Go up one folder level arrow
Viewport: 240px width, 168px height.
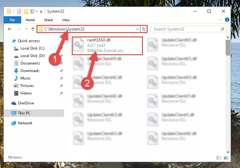pos(32,29)
